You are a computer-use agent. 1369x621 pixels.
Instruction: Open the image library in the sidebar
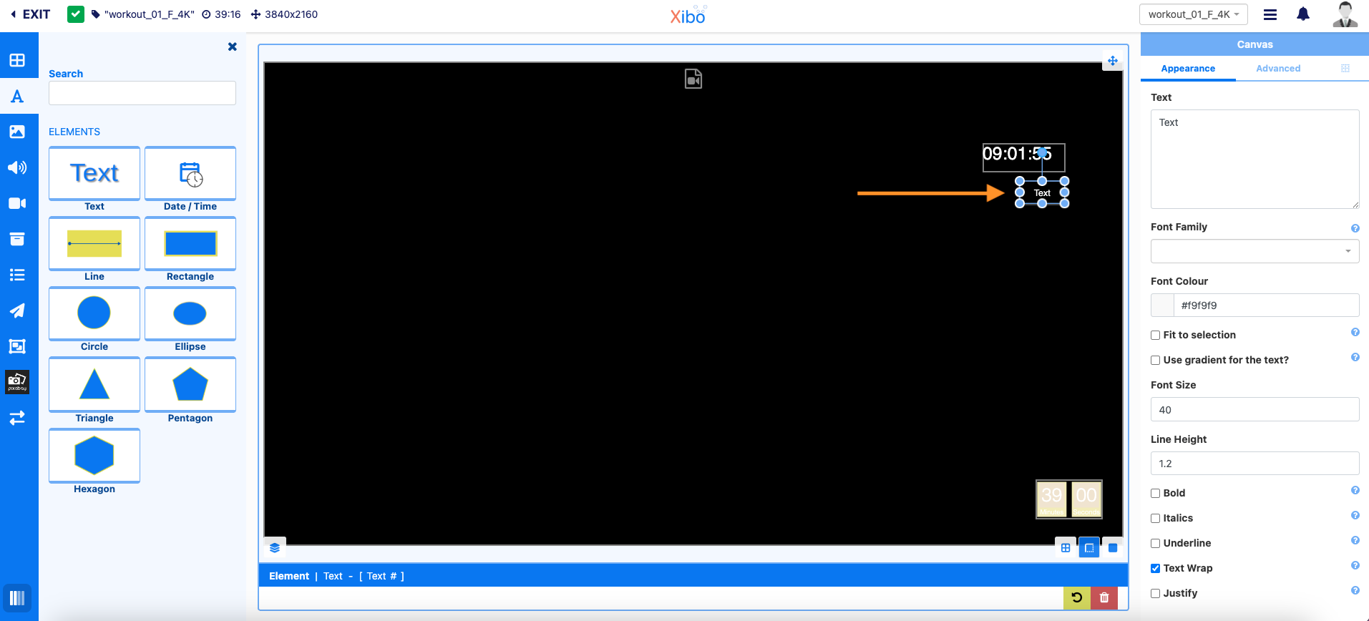(x=17, y=132)
